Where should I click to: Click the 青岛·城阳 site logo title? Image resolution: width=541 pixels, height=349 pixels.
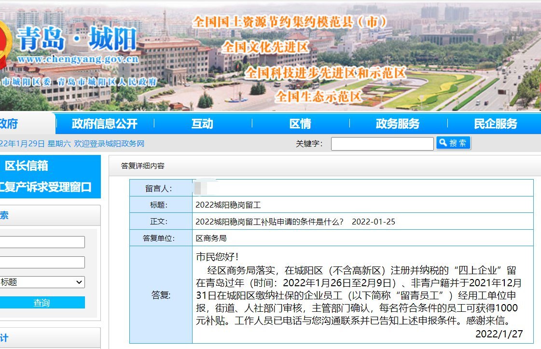point(77,40)
